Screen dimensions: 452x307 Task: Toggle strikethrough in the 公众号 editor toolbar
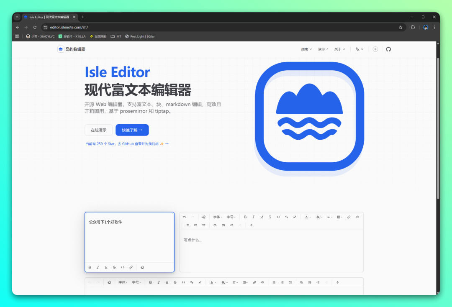tap(114, 267)
